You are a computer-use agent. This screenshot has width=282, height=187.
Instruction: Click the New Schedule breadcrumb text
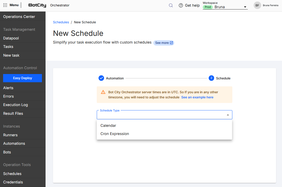pyautogui.click(x=85, y=22)
